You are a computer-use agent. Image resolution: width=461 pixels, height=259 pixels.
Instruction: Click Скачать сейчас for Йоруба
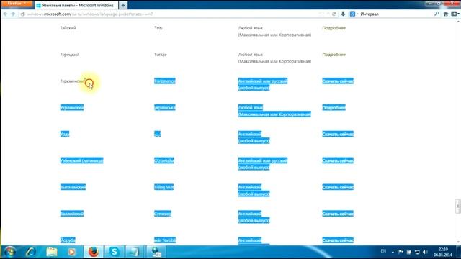tap(338, 240)
